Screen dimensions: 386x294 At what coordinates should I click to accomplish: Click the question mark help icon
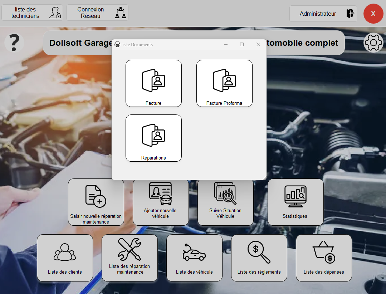[x=14, y=42]
